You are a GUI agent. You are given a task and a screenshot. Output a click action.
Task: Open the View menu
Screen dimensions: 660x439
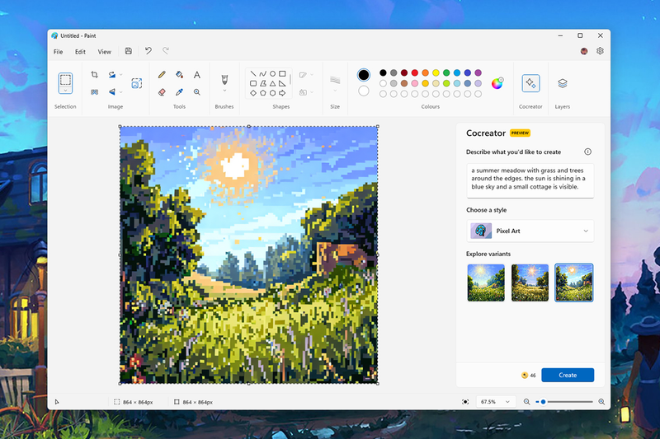105,52
